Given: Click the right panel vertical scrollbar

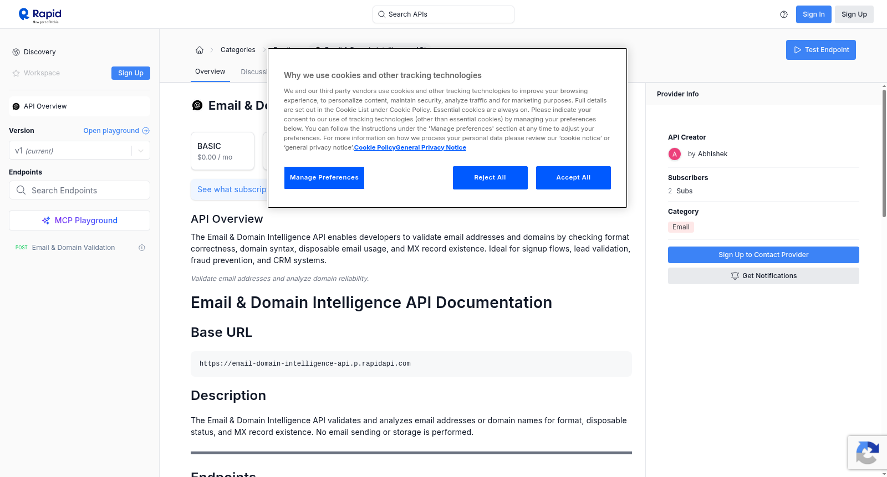Looking at the screenshot, I should [884, 152].
